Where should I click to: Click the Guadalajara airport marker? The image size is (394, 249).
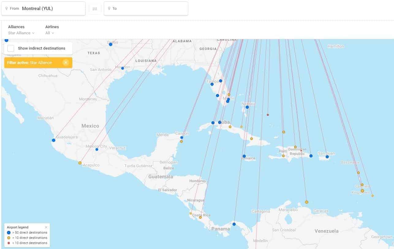pyautogui.click(x=54, y=140)
